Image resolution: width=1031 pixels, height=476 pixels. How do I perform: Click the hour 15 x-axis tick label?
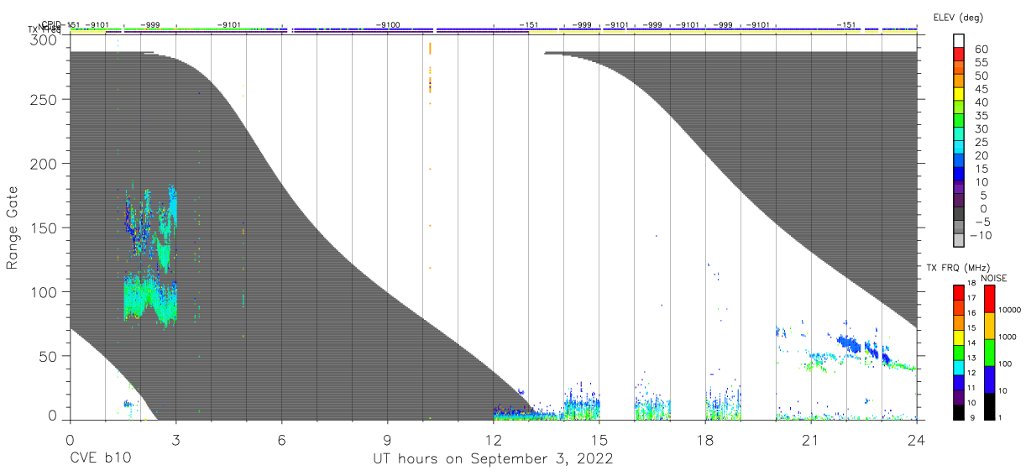coord(599,440)
